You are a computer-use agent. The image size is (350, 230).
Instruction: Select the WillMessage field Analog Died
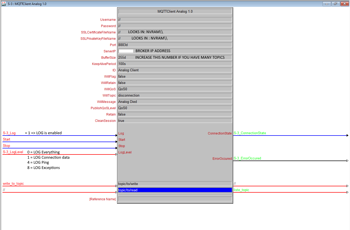[175, 102]
